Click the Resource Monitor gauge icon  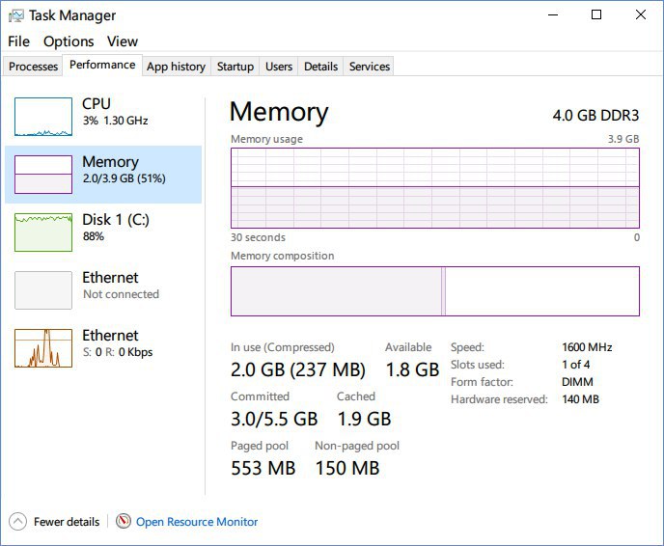coord(123,522)
